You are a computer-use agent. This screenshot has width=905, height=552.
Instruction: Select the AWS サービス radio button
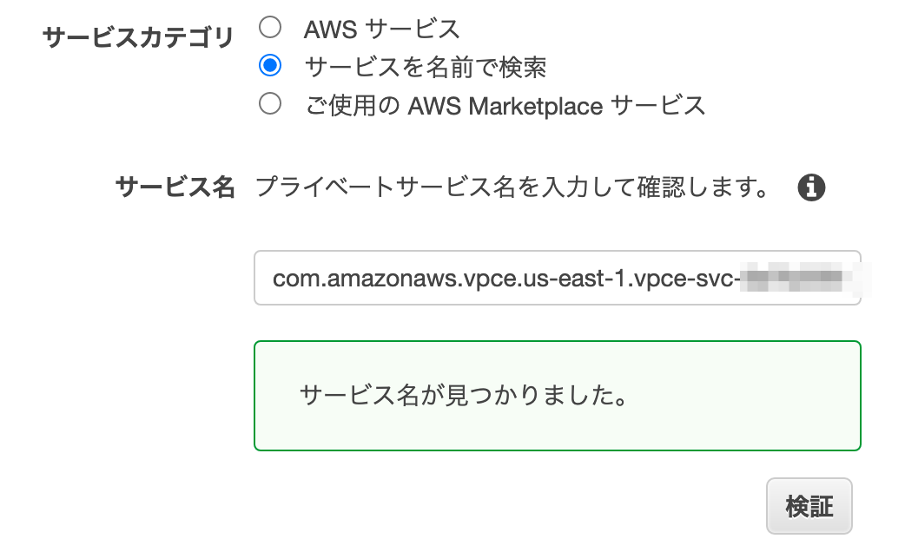[270, 27]
